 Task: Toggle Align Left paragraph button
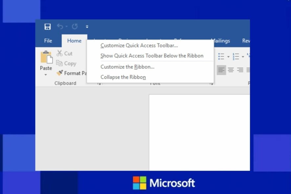(x=221, y=70)
